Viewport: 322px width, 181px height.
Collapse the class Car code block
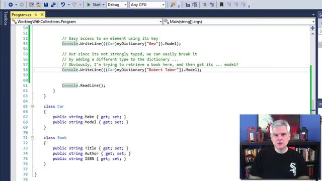click(x=32, y=106)
